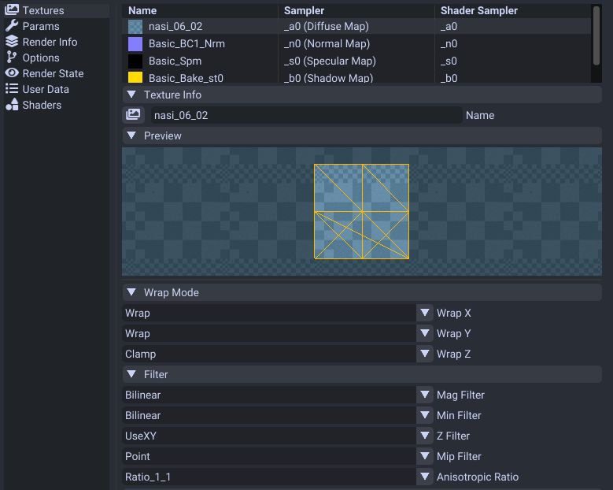Viewport: 613px width, 490px height.
Task: Open the Min Filter dropdown
Action: coord(278,415)
